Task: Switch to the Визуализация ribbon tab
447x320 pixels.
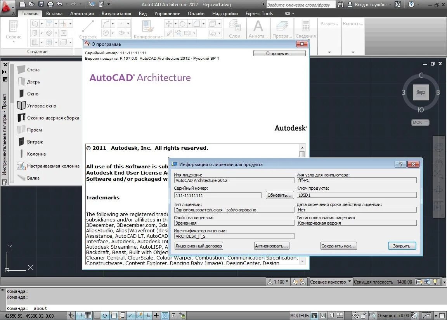Action: coord(116,14)
